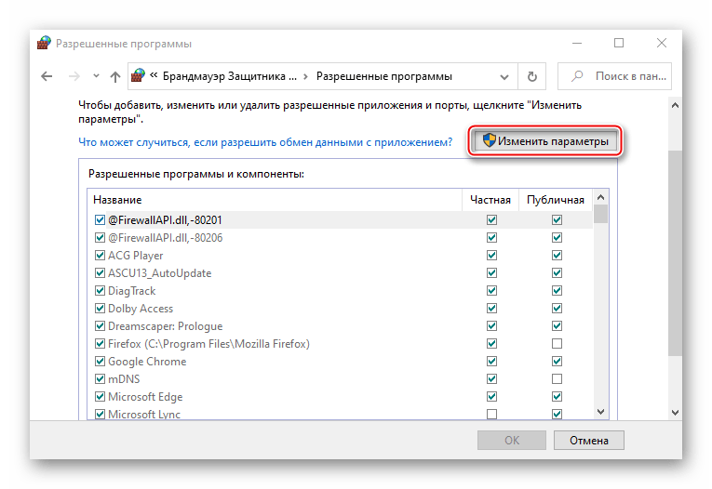Image resolution: width=712 pixels, height=489 pixels.
Task: Expand the address bar history dropdown
Action: pyautogui.click(x=504, y=76)
